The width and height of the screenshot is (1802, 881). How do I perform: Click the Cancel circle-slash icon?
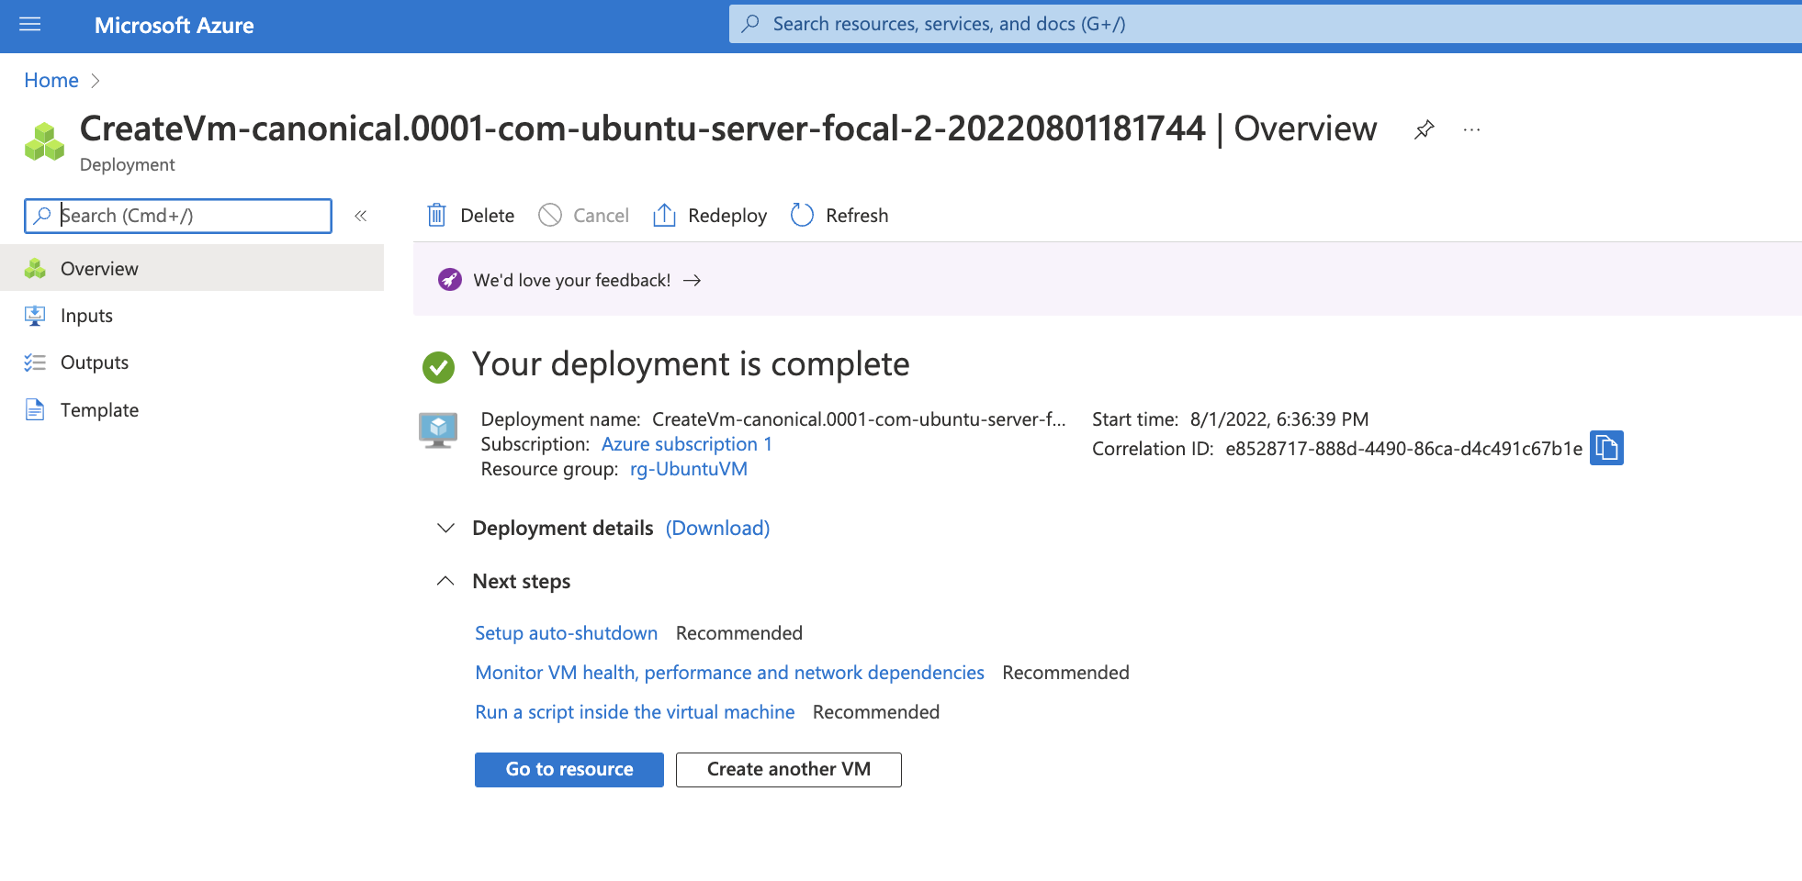tap(550, 215)
